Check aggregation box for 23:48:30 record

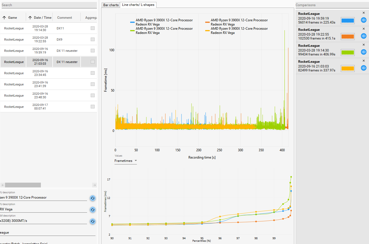(x=93, y=96)
